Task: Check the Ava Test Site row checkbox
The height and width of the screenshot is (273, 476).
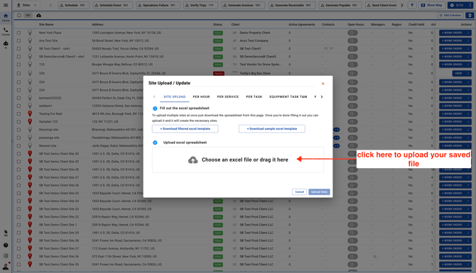Action: tap(18, 40)
